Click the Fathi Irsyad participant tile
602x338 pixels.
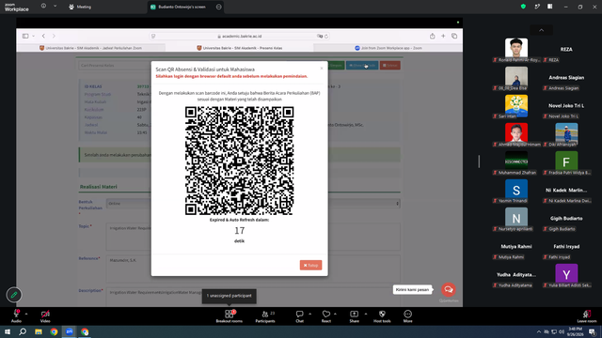click(566, 247)
